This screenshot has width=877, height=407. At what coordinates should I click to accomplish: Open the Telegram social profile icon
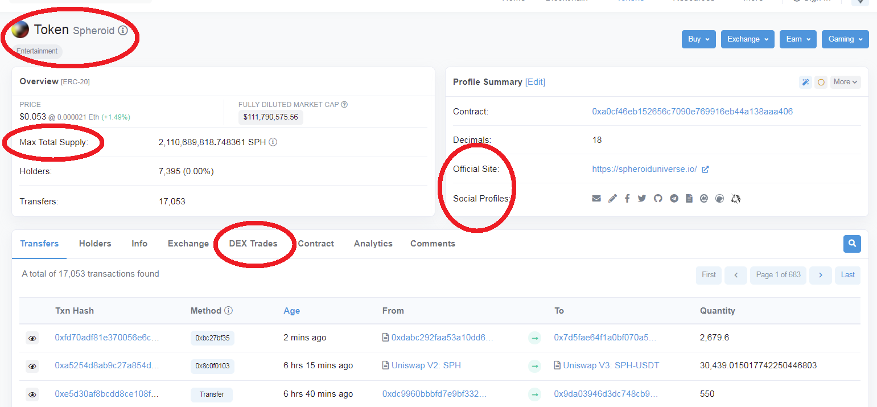click(x=674, y=199)
